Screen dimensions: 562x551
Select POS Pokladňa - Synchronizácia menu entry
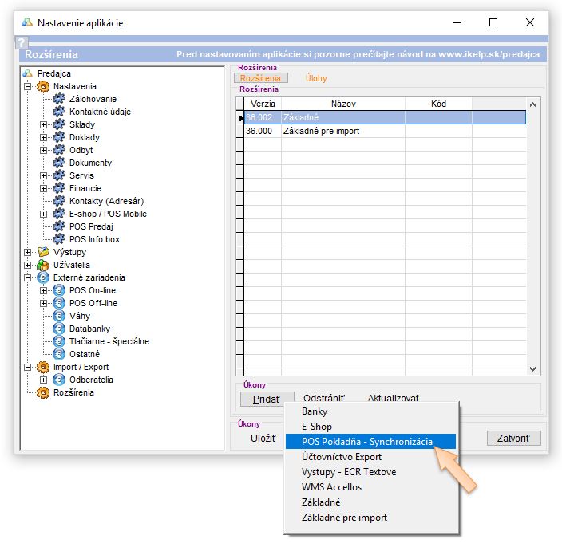[x=367, y=442]
